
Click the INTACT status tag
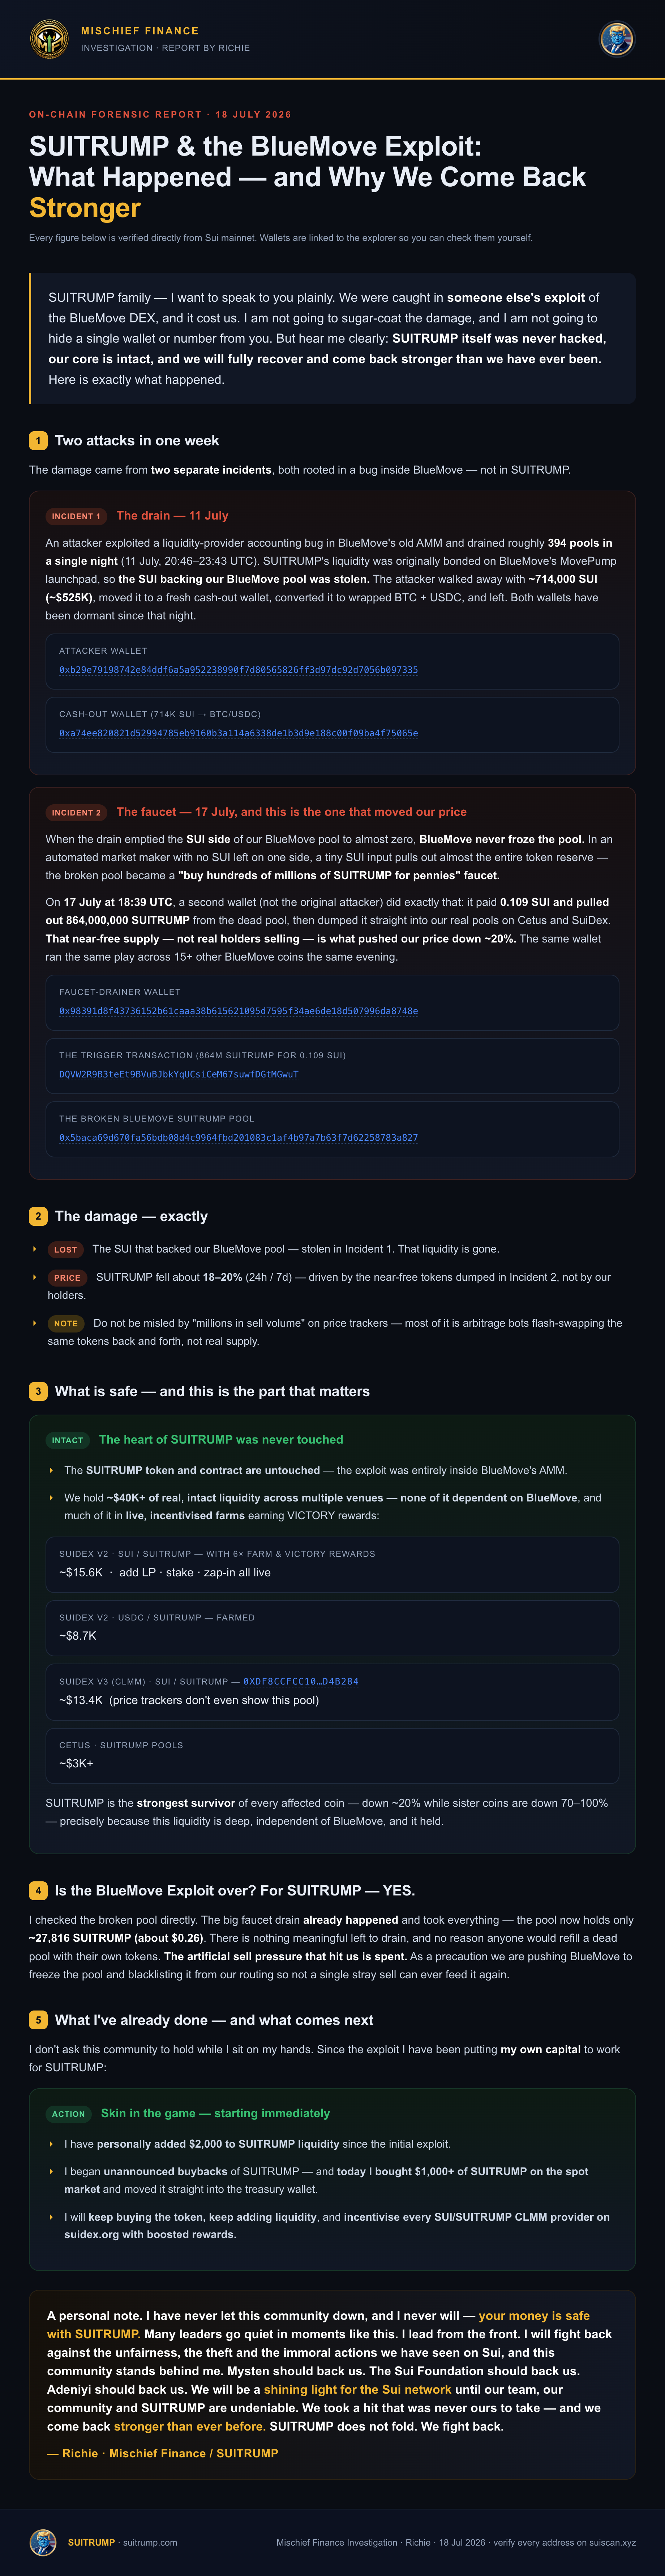click(x=68, y=1440)
